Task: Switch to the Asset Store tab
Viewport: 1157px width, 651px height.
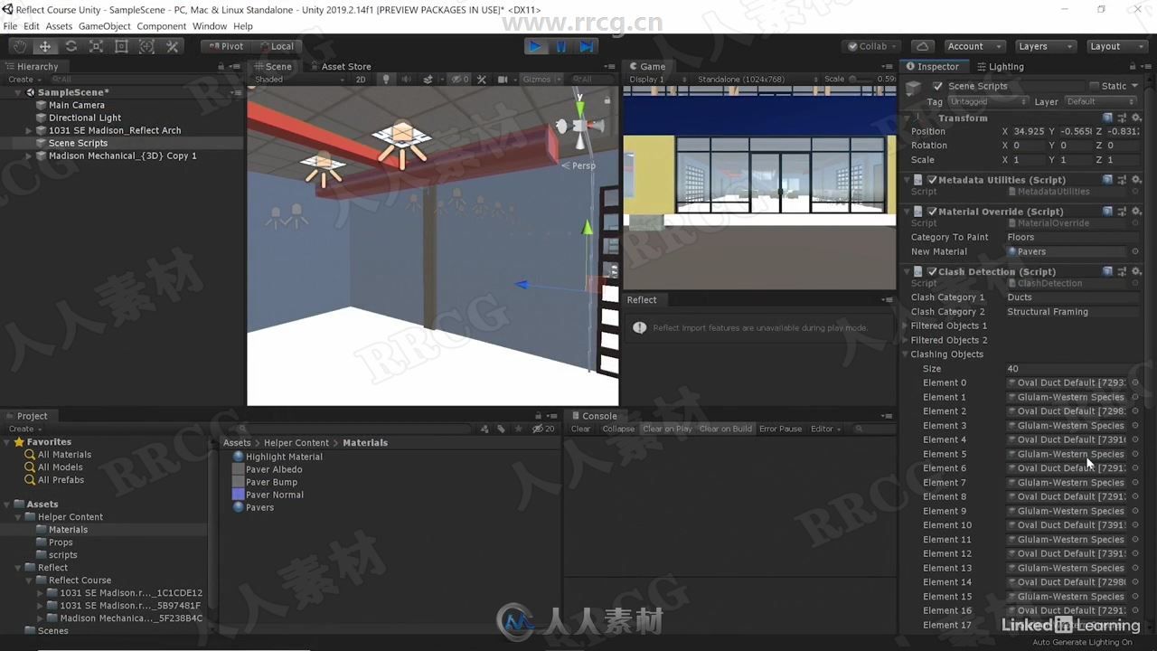Action: 340,66
